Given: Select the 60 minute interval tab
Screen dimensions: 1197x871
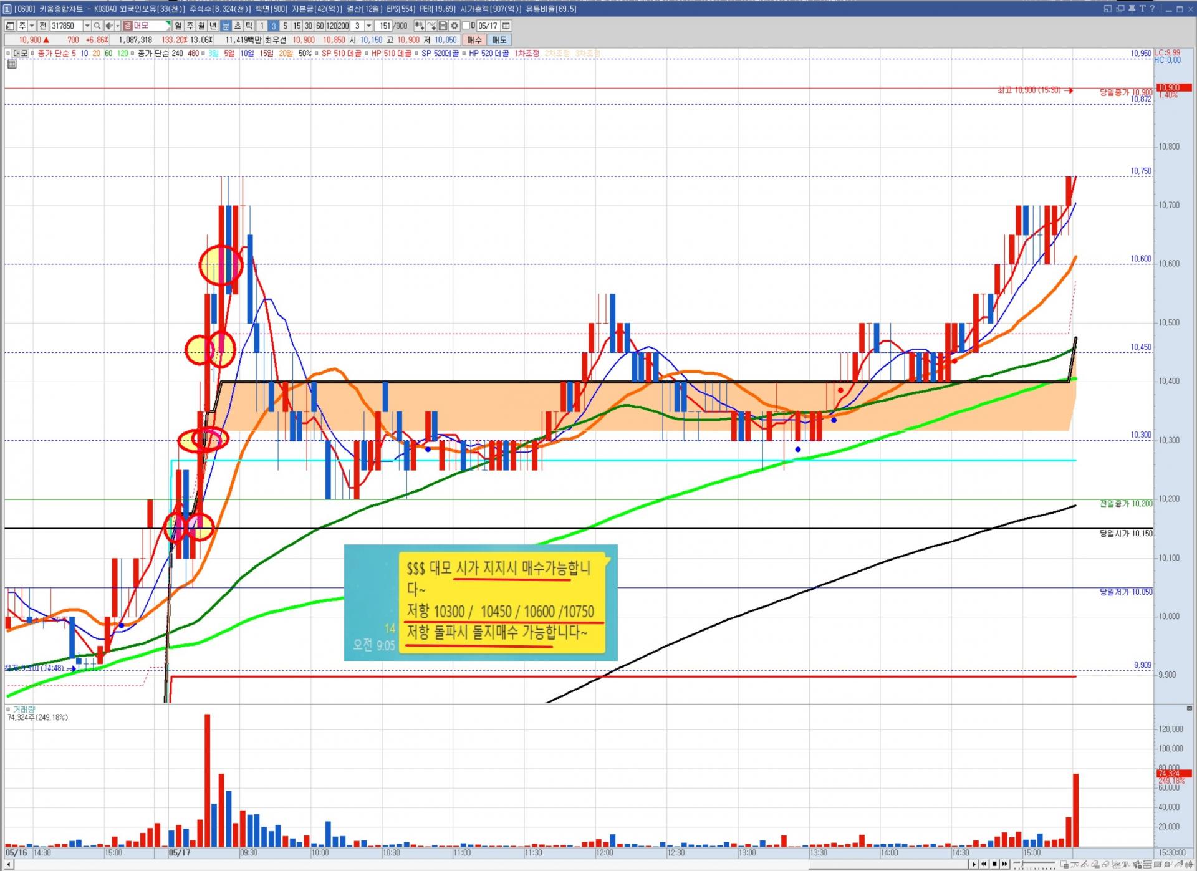Looking at the screenshot, I should point(320,26).
